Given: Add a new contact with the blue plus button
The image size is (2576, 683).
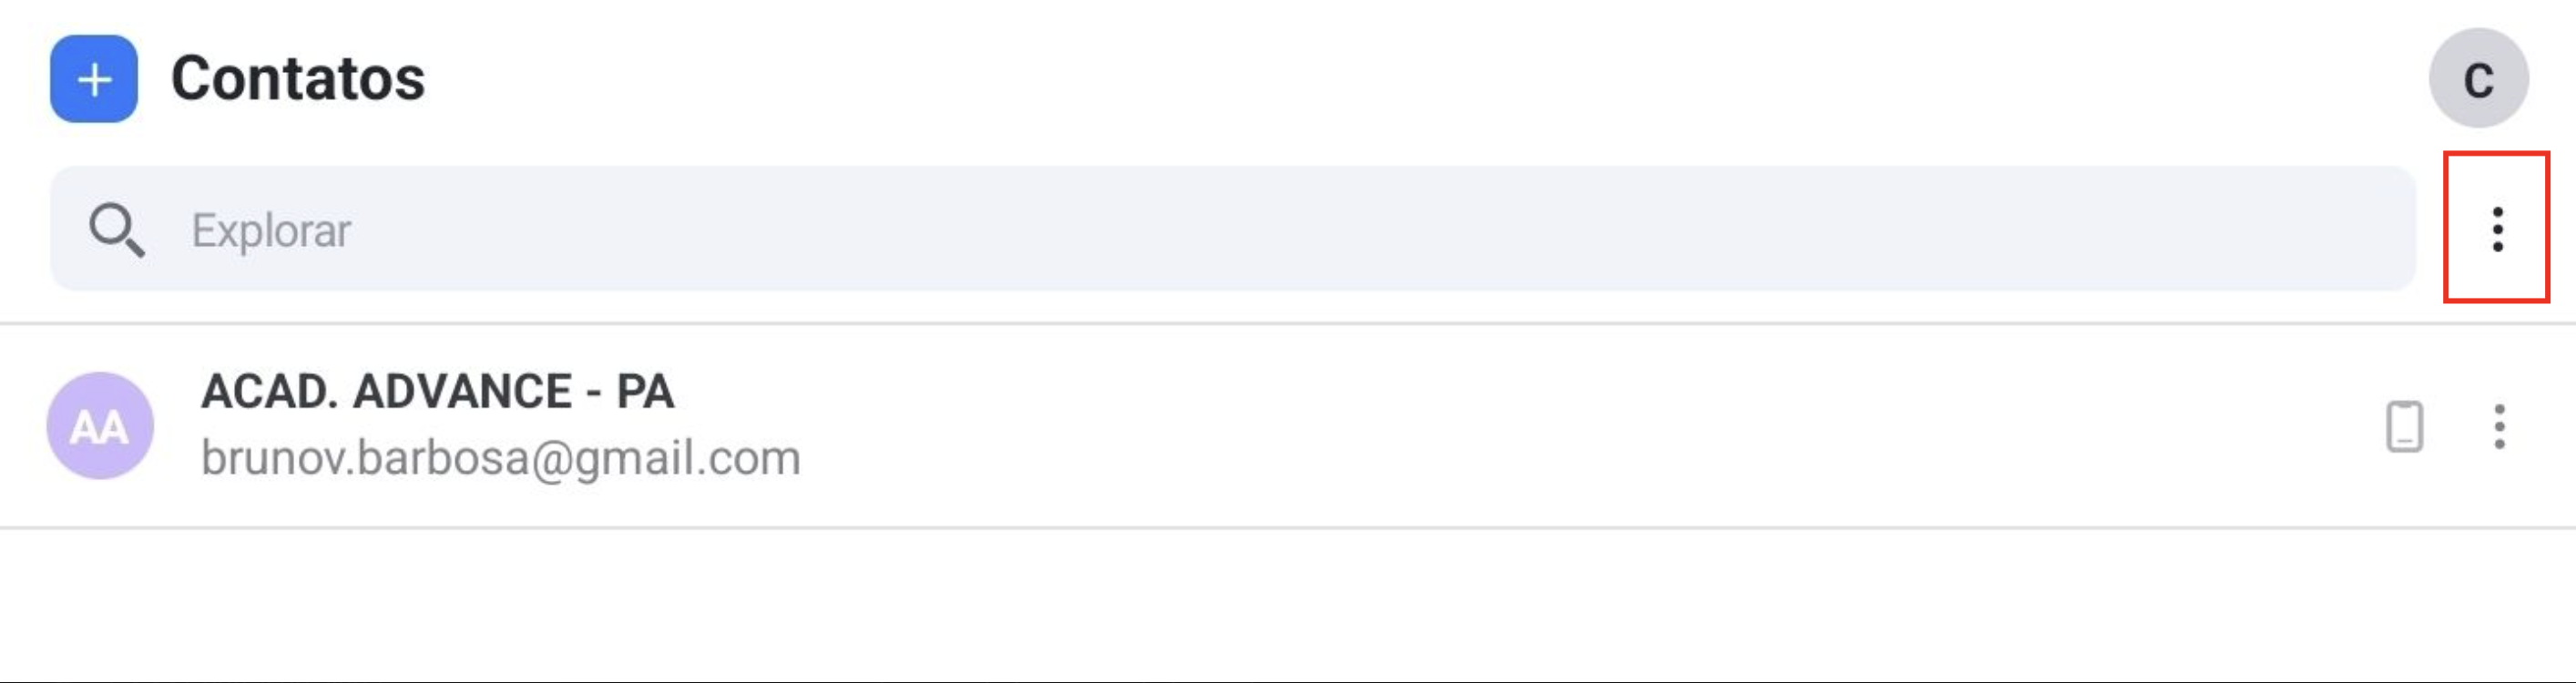Looking at the screenshot, I should click(x=94, y=79).
